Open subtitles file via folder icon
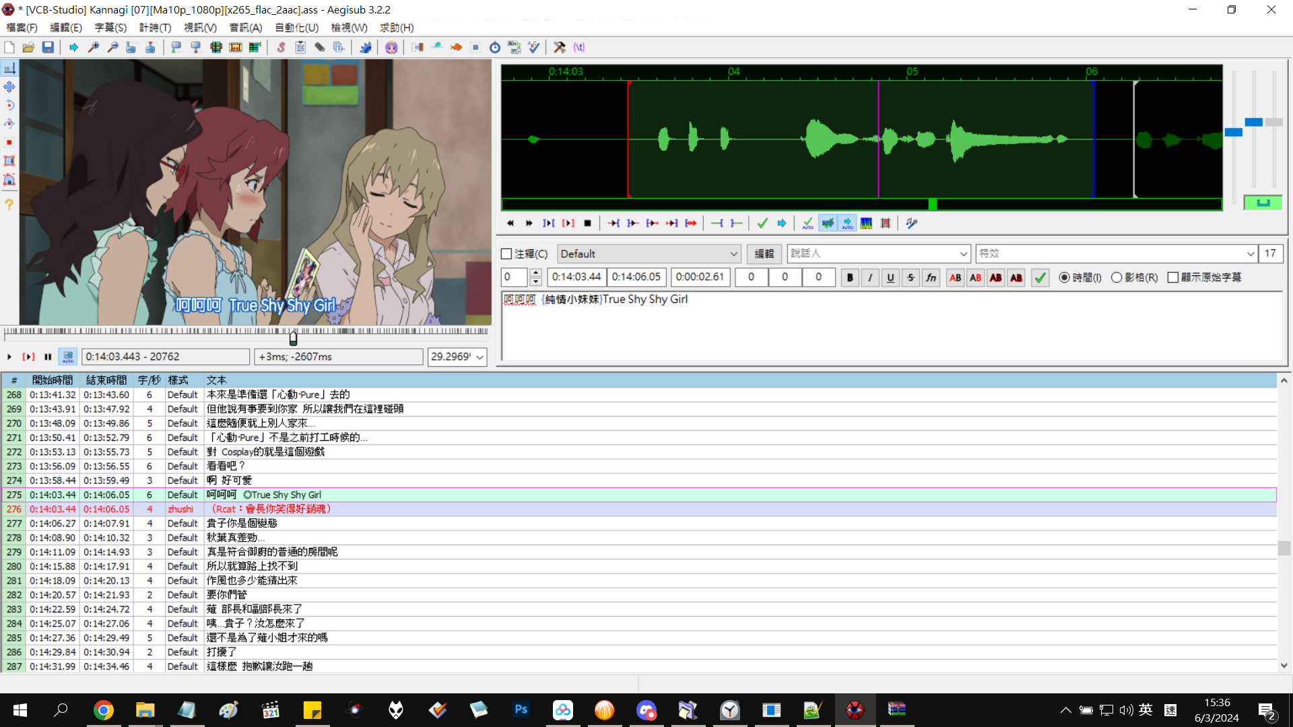This screenshot has height=727, width=1293. [x=28, y=47]
